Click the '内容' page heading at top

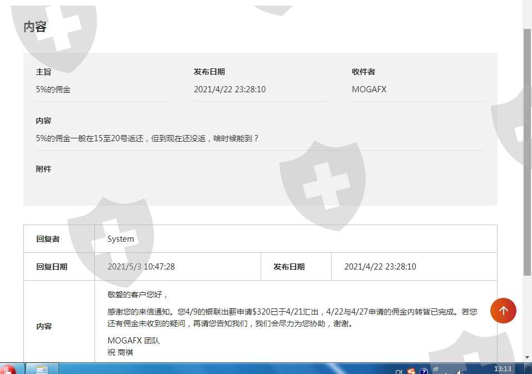35,27
